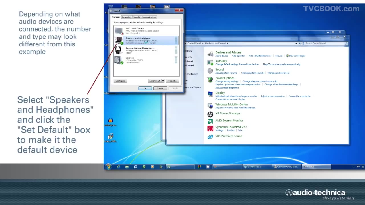Click the Power Options battery icon
Image resolution: width=365 pixels, height=205 pixels.
[x=210, y=79]
